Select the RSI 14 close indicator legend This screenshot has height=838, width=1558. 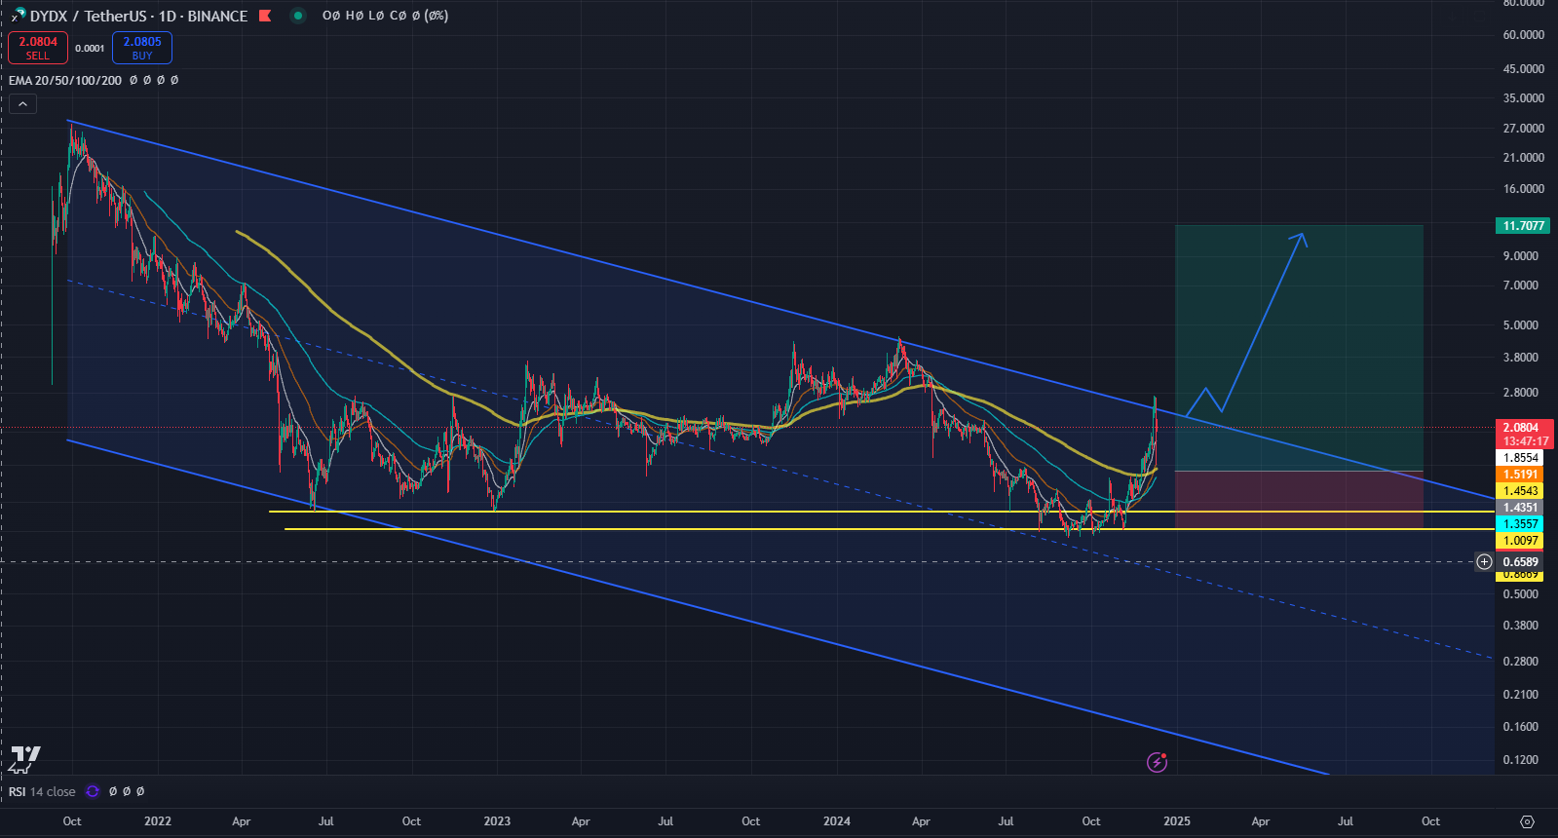[42, 791]
